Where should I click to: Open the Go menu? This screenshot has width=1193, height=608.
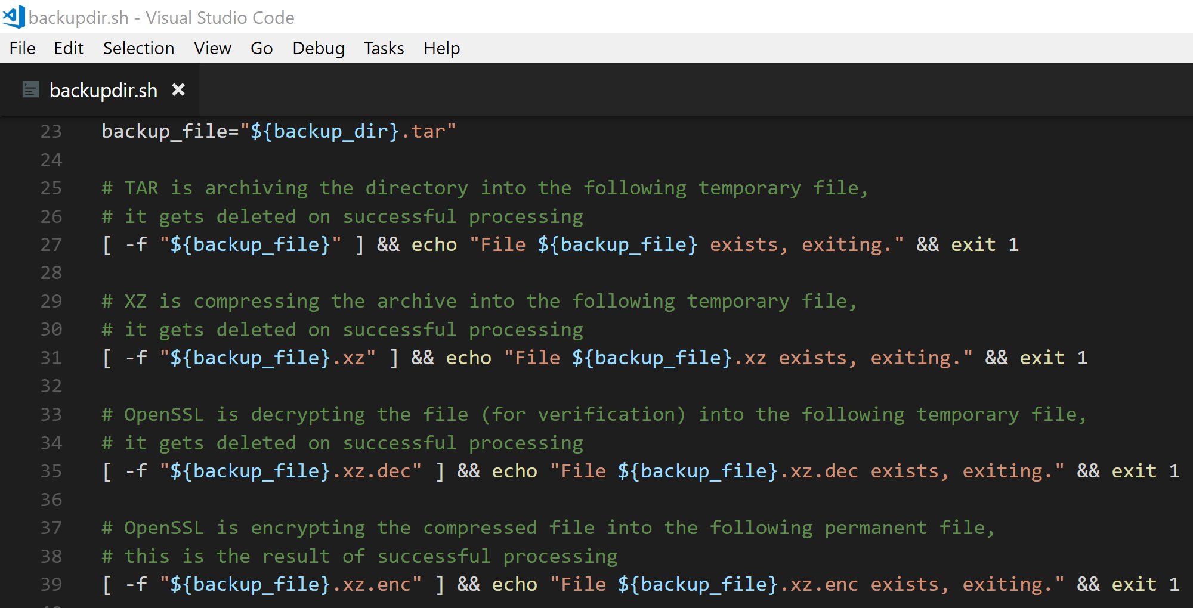coord(262,48)
